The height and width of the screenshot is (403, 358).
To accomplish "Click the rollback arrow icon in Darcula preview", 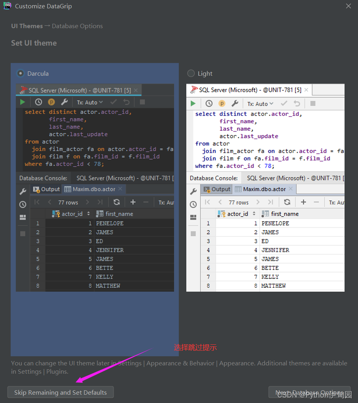I will (x=127, y=102).
